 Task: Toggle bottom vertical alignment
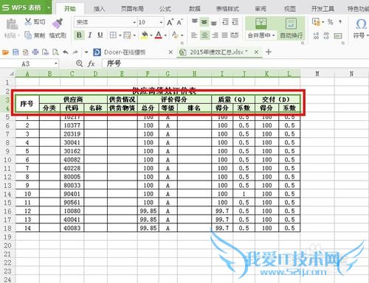(214, 23)
